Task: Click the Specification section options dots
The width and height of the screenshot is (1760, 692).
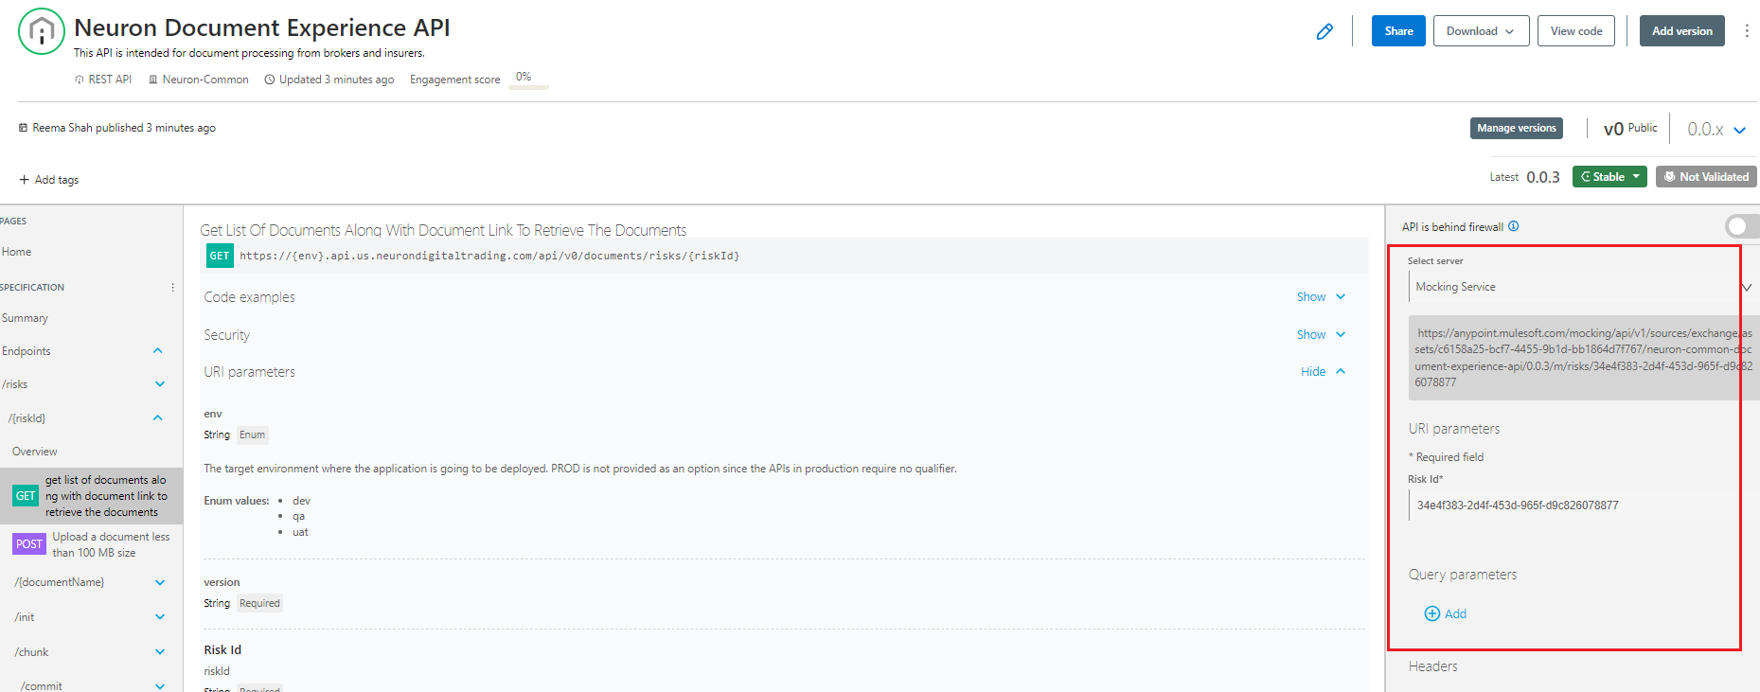Action: pos(172,287)
